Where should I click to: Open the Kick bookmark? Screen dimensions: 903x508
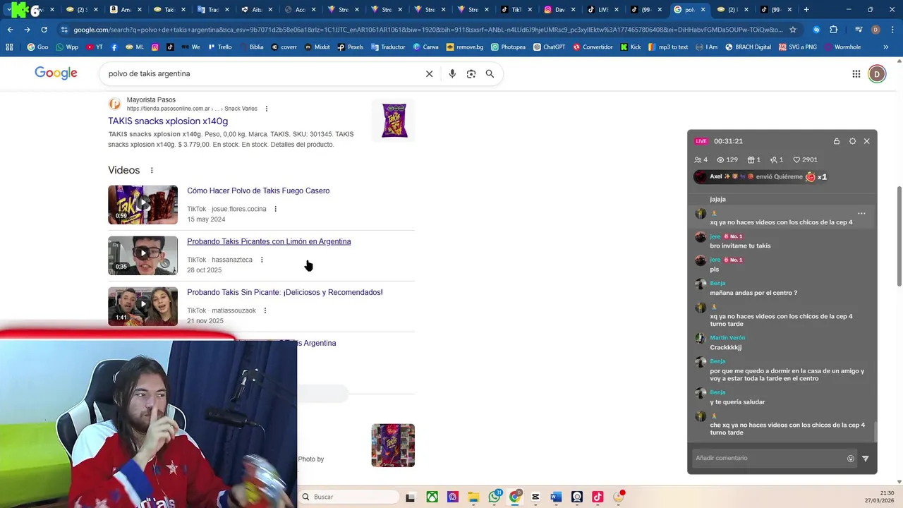tap(631, 47)
